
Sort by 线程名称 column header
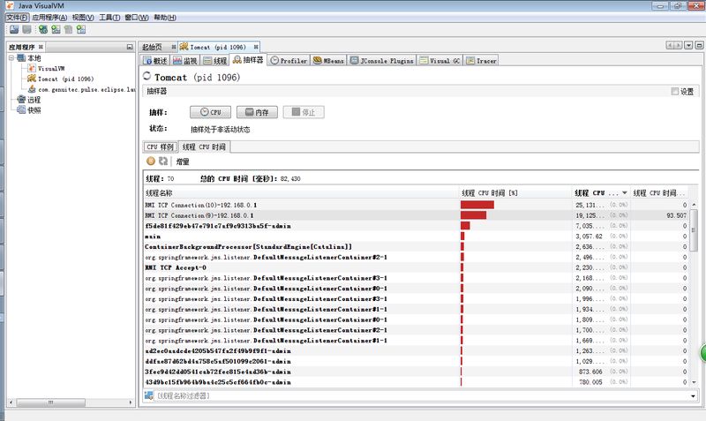tap(301, 193)
